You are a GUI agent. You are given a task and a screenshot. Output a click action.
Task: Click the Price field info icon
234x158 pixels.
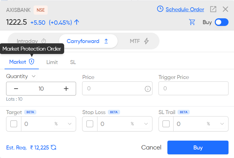(148, 89)
